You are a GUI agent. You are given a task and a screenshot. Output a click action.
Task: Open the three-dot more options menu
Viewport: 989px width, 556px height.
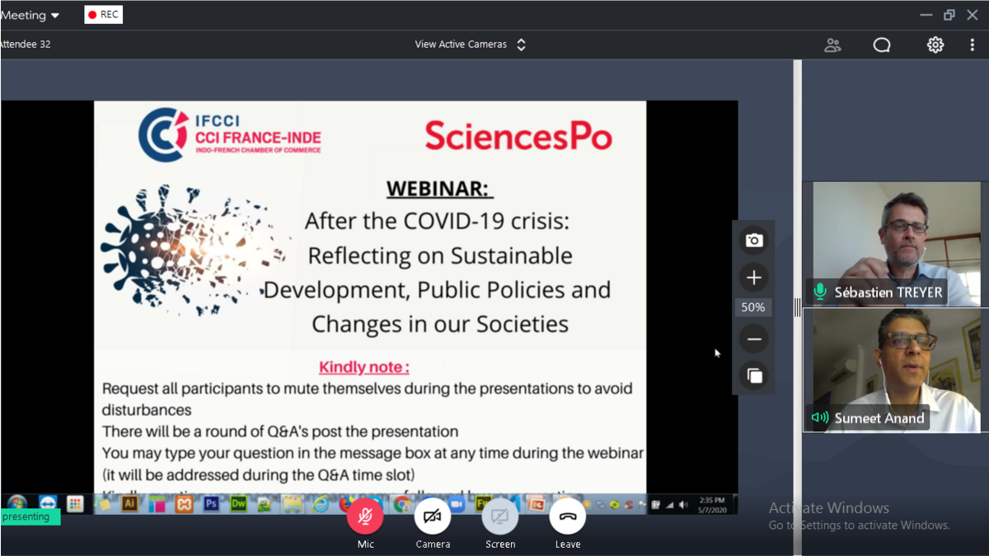coord(973,45)
